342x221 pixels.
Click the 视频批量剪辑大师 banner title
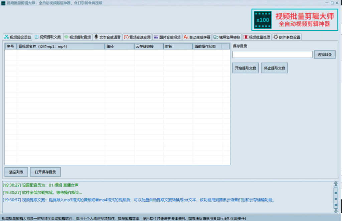[305, 16]
